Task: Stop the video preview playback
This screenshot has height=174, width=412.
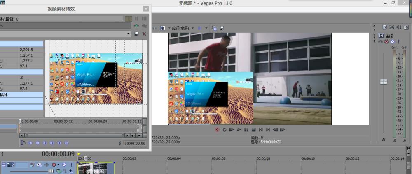Action: pyautogui.click(x=253, y=130)
